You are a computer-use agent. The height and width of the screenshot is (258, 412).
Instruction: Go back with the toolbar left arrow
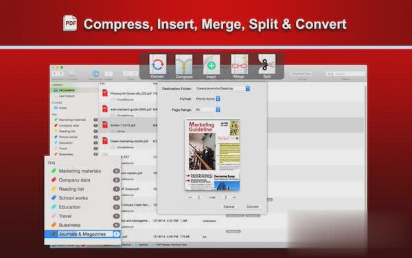pyautogui.click(x=55, y=74)
